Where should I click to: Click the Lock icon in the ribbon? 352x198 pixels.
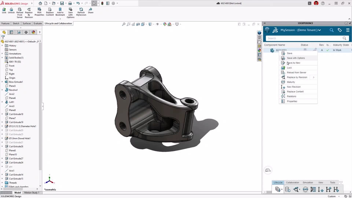[x=4, y=10]
